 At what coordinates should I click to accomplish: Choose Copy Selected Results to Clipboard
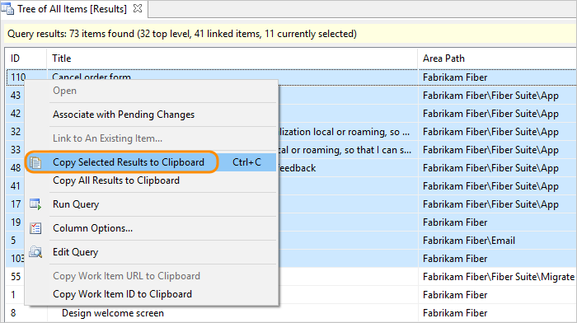click(151, 162)
